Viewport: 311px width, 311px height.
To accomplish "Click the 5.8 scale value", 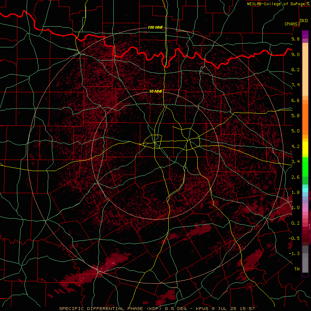I will pos(295,116).
